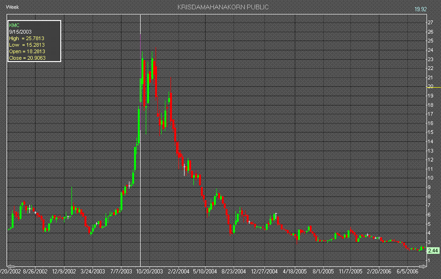Click the 4/18/2005 date label
Viewport: 441px width, 279px height.
pyautogui.click(x=295, y=272)
